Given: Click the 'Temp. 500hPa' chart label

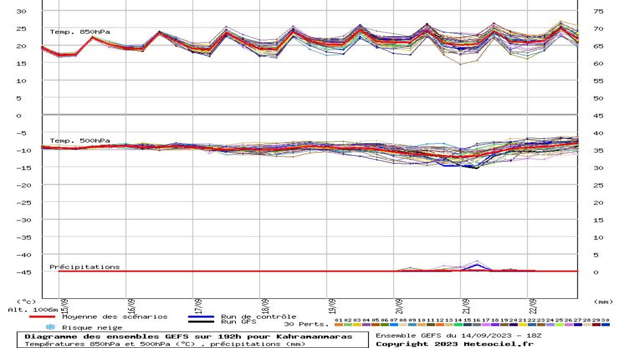Looking at the screenshot, I should point(80,141).
